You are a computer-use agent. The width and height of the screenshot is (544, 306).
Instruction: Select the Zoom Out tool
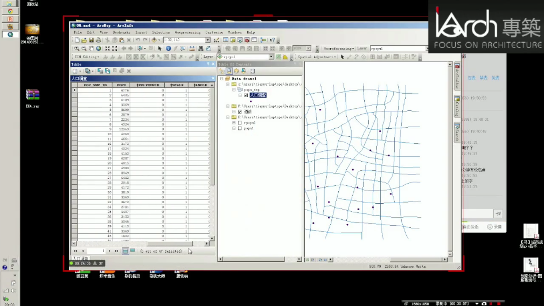pos(84,48)
